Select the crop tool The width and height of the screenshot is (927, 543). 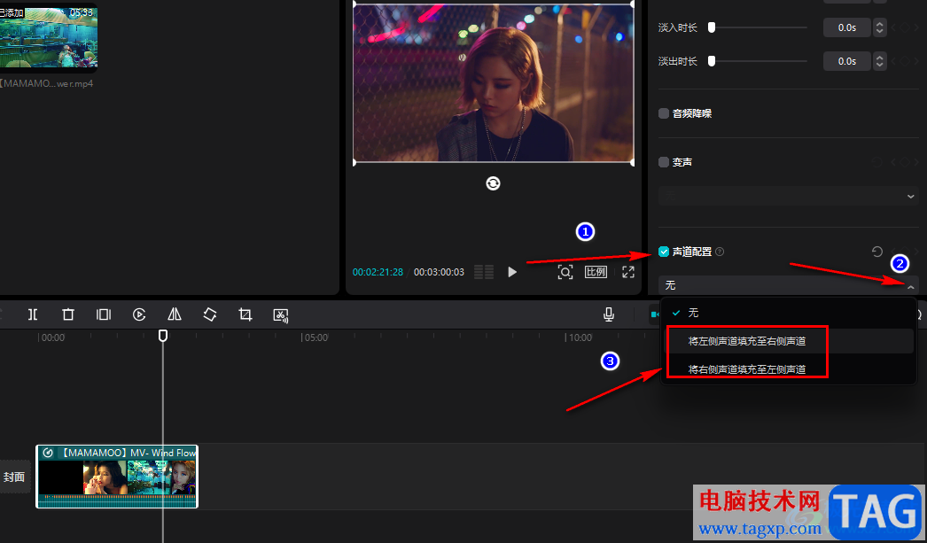click(245, 314)
